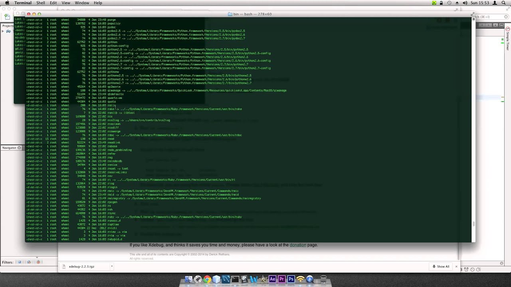Launch Premiere Pro from the Dock

click(282, 279)
